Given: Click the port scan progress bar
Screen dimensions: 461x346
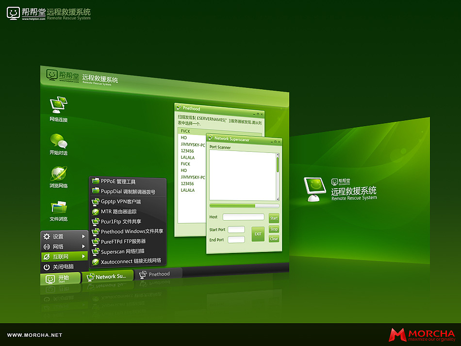Looking at the screenshot, I should (x=244, y=206).
